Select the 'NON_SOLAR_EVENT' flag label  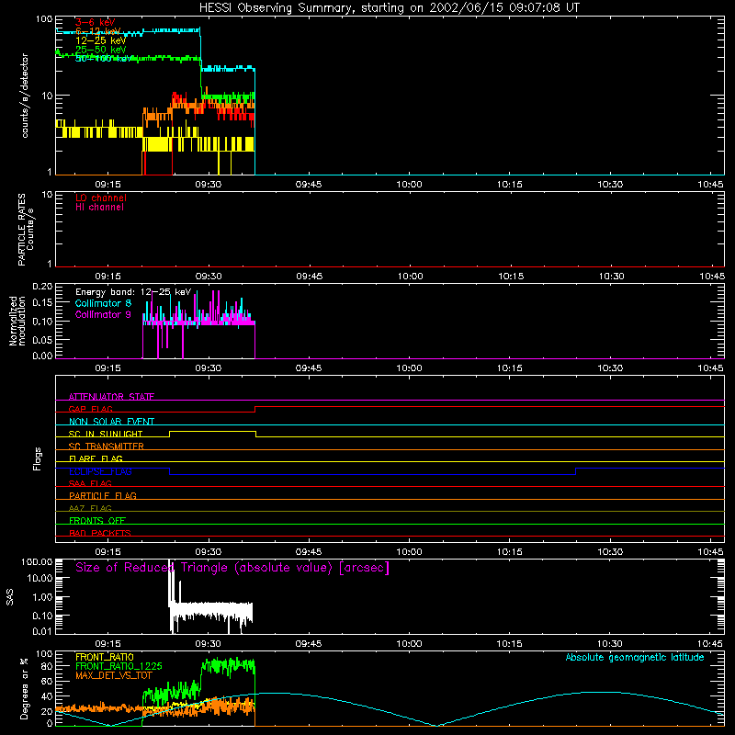(x=111, y=422)
